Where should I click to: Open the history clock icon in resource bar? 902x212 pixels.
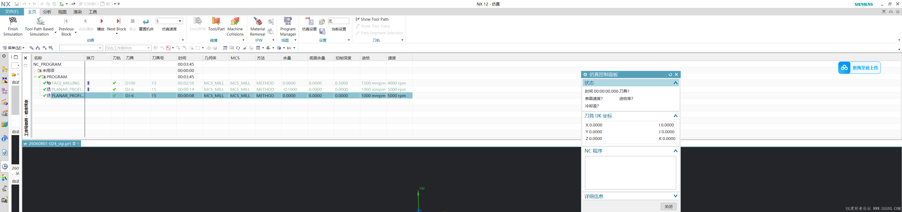pos(4,167)
